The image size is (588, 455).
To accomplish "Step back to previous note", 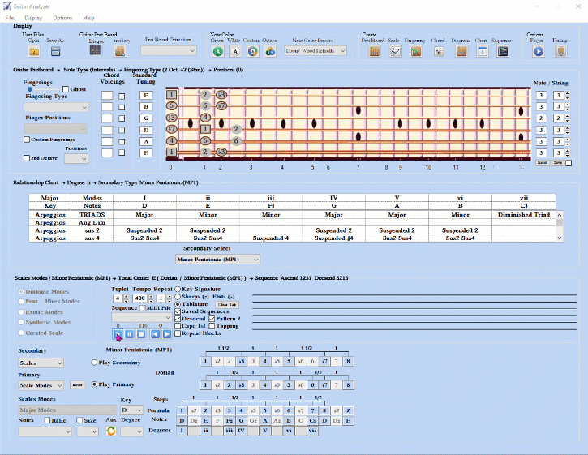I will coord(155,333).
